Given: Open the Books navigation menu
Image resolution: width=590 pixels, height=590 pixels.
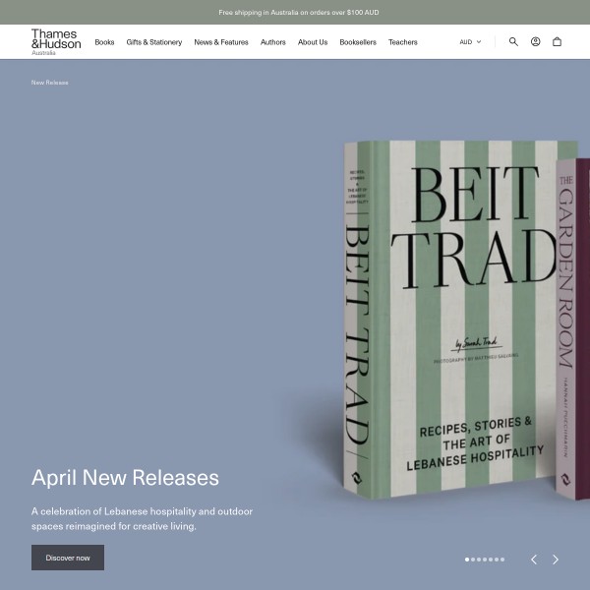Looking at the screenshot, I should tap(104, 42).
